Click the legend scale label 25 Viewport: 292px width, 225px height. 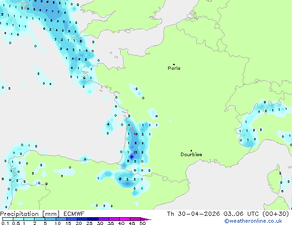89,223
